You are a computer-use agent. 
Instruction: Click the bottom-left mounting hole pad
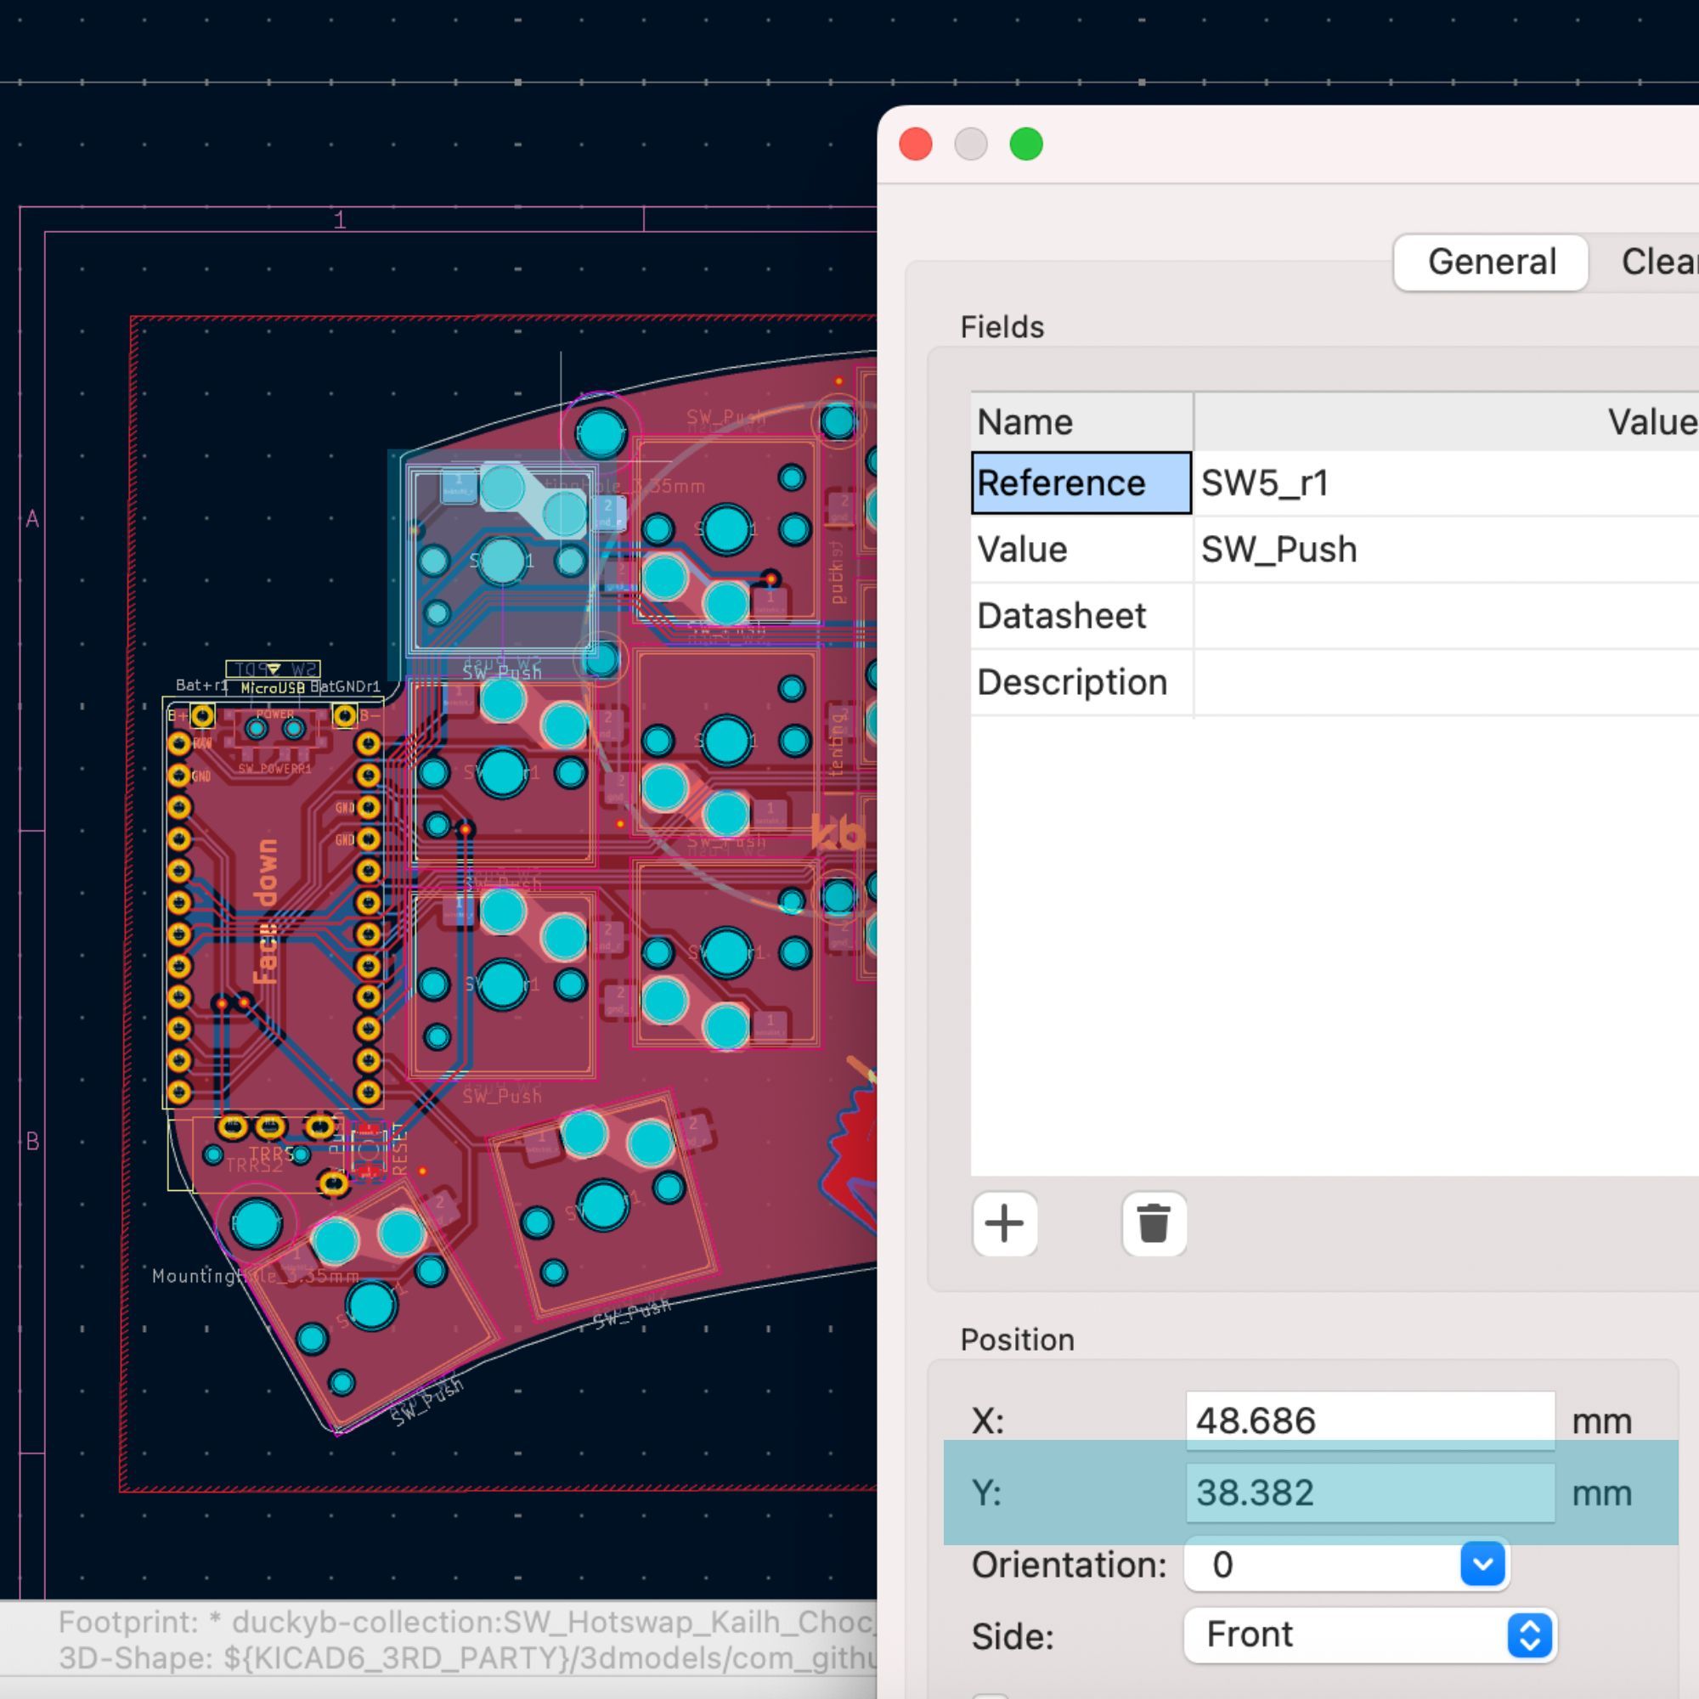tap(256, 1224)
